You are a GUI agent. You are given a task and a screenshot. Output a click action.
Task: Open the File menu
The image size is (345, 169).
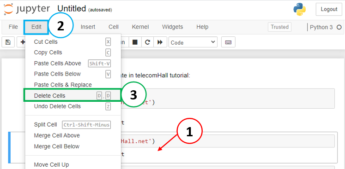13,27
